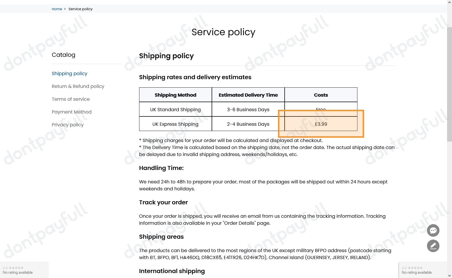This screenshot has height=278, width=452.
Task: Click the pencil feedback icon
Action: click(433, 246)
